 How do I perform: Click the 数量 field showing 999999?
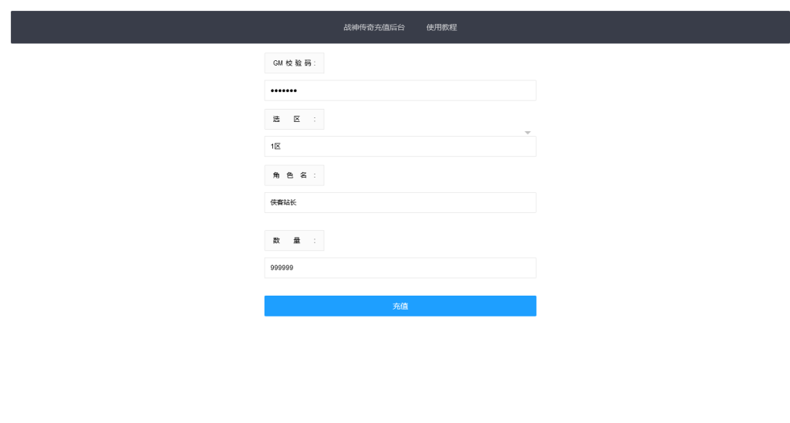400,268
